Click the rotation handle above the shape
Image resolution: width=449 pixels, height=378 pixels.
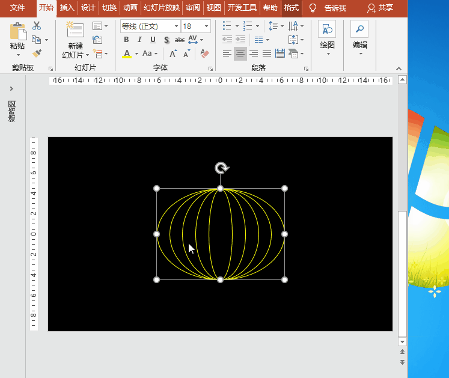coord(221,168)
